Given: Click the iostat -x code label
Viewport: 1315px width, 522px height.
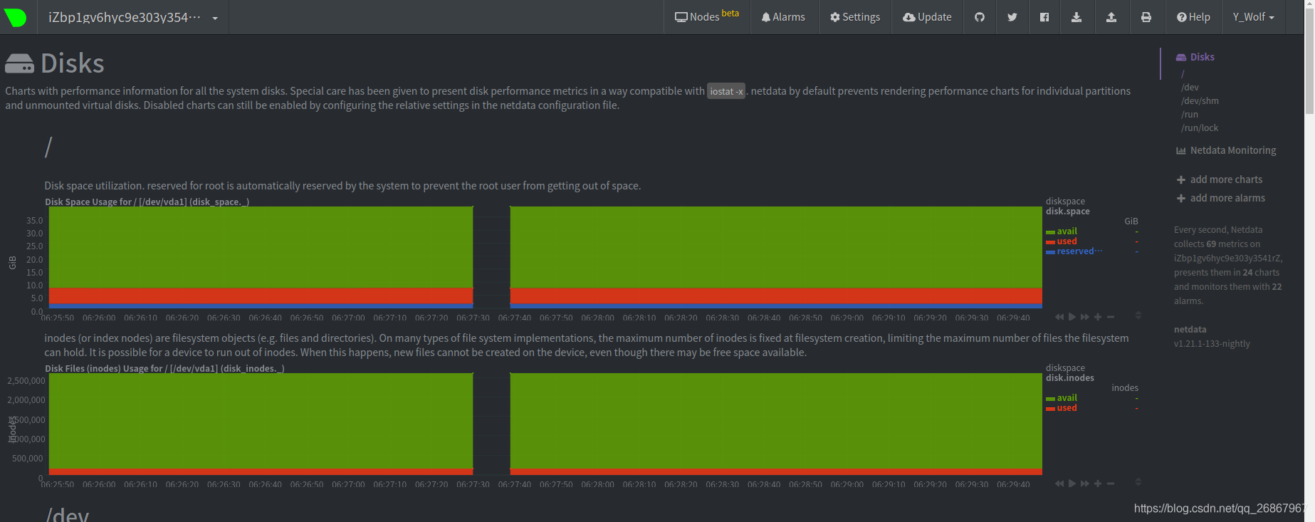Looking at the screenshot, I should point(726,91).
